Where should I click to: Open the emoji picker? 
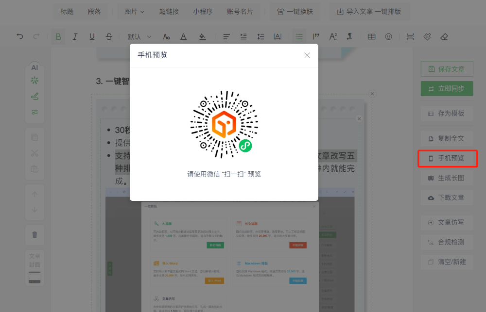(388, 37)
